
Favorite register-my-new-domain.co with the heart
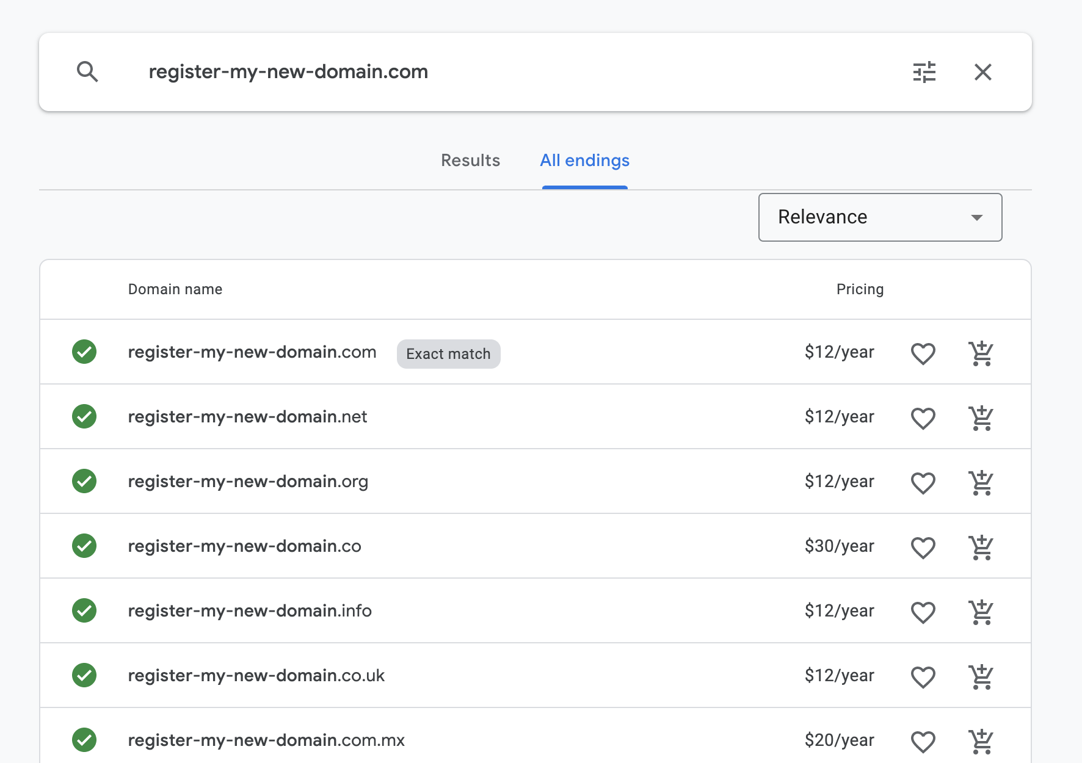[x=923, y=547]
